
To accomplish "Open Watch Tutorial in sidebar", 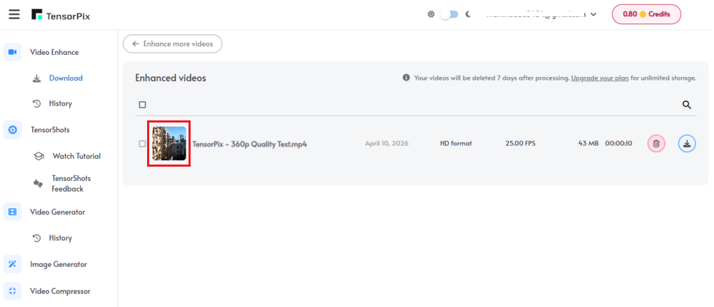I will 76,156.
